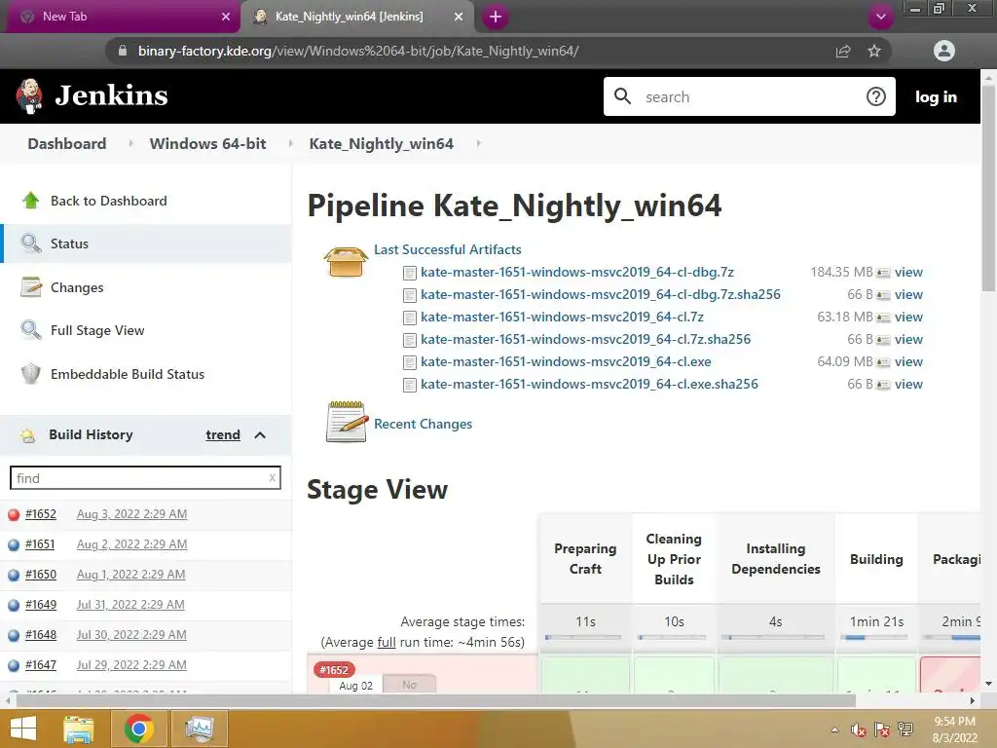
Task: Expand the Kate_Nightly_win64 breadcrumb dropdown arrow
Action: click(479, 144)
